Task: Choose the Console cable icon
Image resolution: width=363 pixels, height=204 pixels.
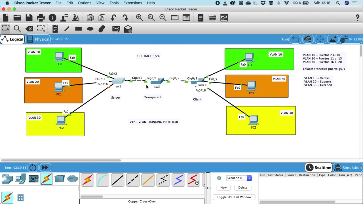Action: [x=103, y=180]
